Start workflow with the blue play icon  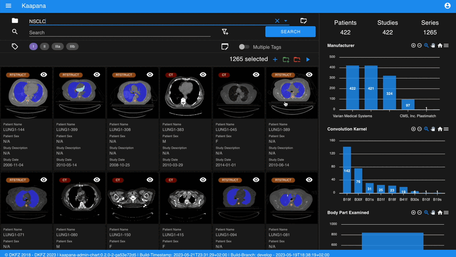[x=308, y=60]
